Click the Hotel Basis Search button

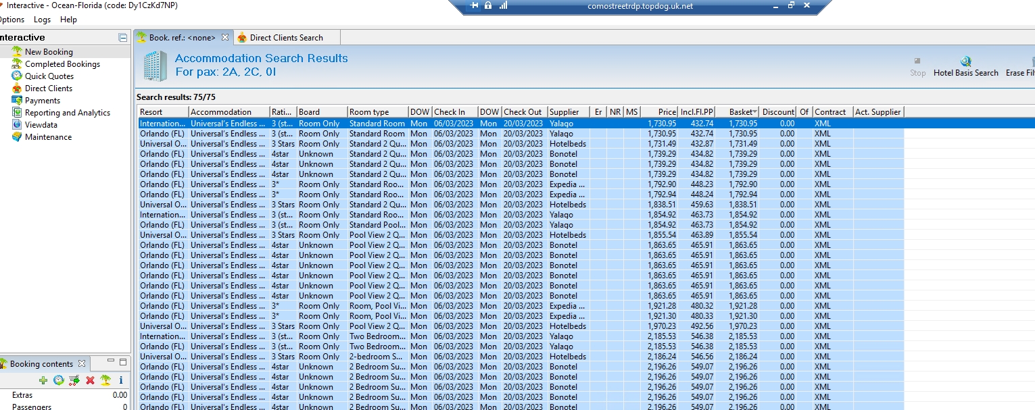[x=966, y=67]
